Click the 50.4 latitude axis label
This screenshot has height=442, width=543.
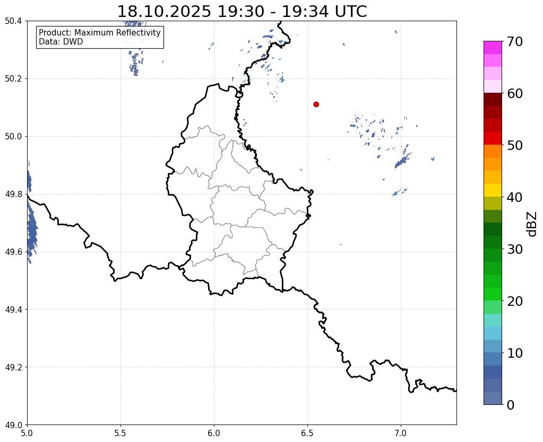[13, 21]
